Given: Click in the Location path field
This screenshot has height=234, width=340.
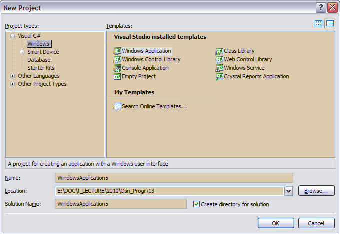Looking at the screenshot, I should click(x=169, y=191).
